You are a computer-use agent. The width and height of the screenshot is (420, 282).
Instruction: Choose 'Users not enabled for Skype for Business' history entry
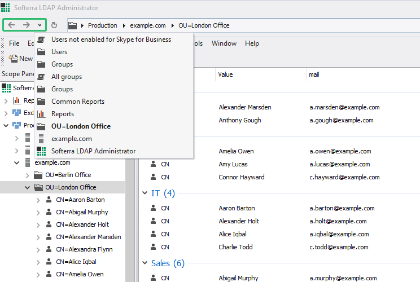click(x=114, y=39)
